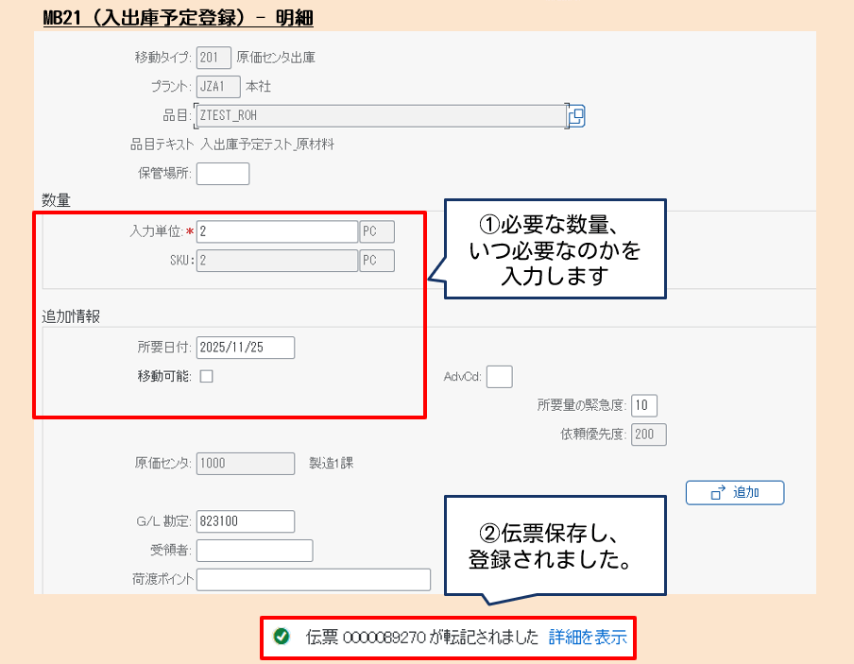Click the 移動タイプ field showing 201

(x=213, y=58)
